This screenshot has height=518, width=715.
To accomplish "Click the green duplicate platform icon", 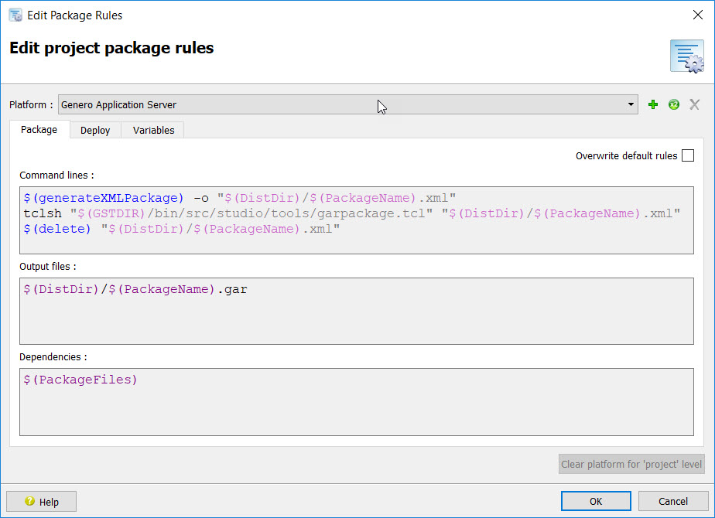I will (x=673, y=105).
